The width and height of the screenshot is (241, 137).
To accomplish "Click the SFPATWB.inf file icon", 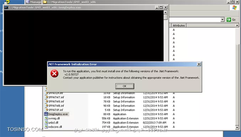I will pos(46,105).
